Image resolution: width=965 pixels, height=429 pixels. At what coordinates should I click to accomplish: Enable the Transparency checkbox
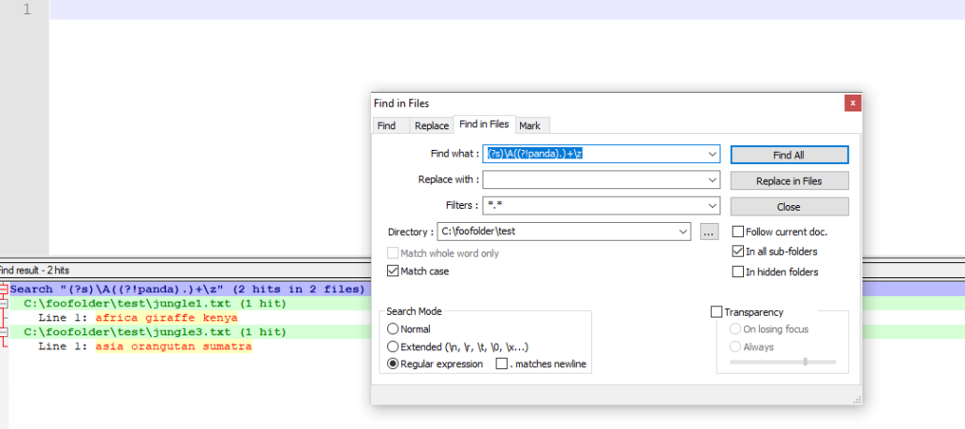(718, 312)
